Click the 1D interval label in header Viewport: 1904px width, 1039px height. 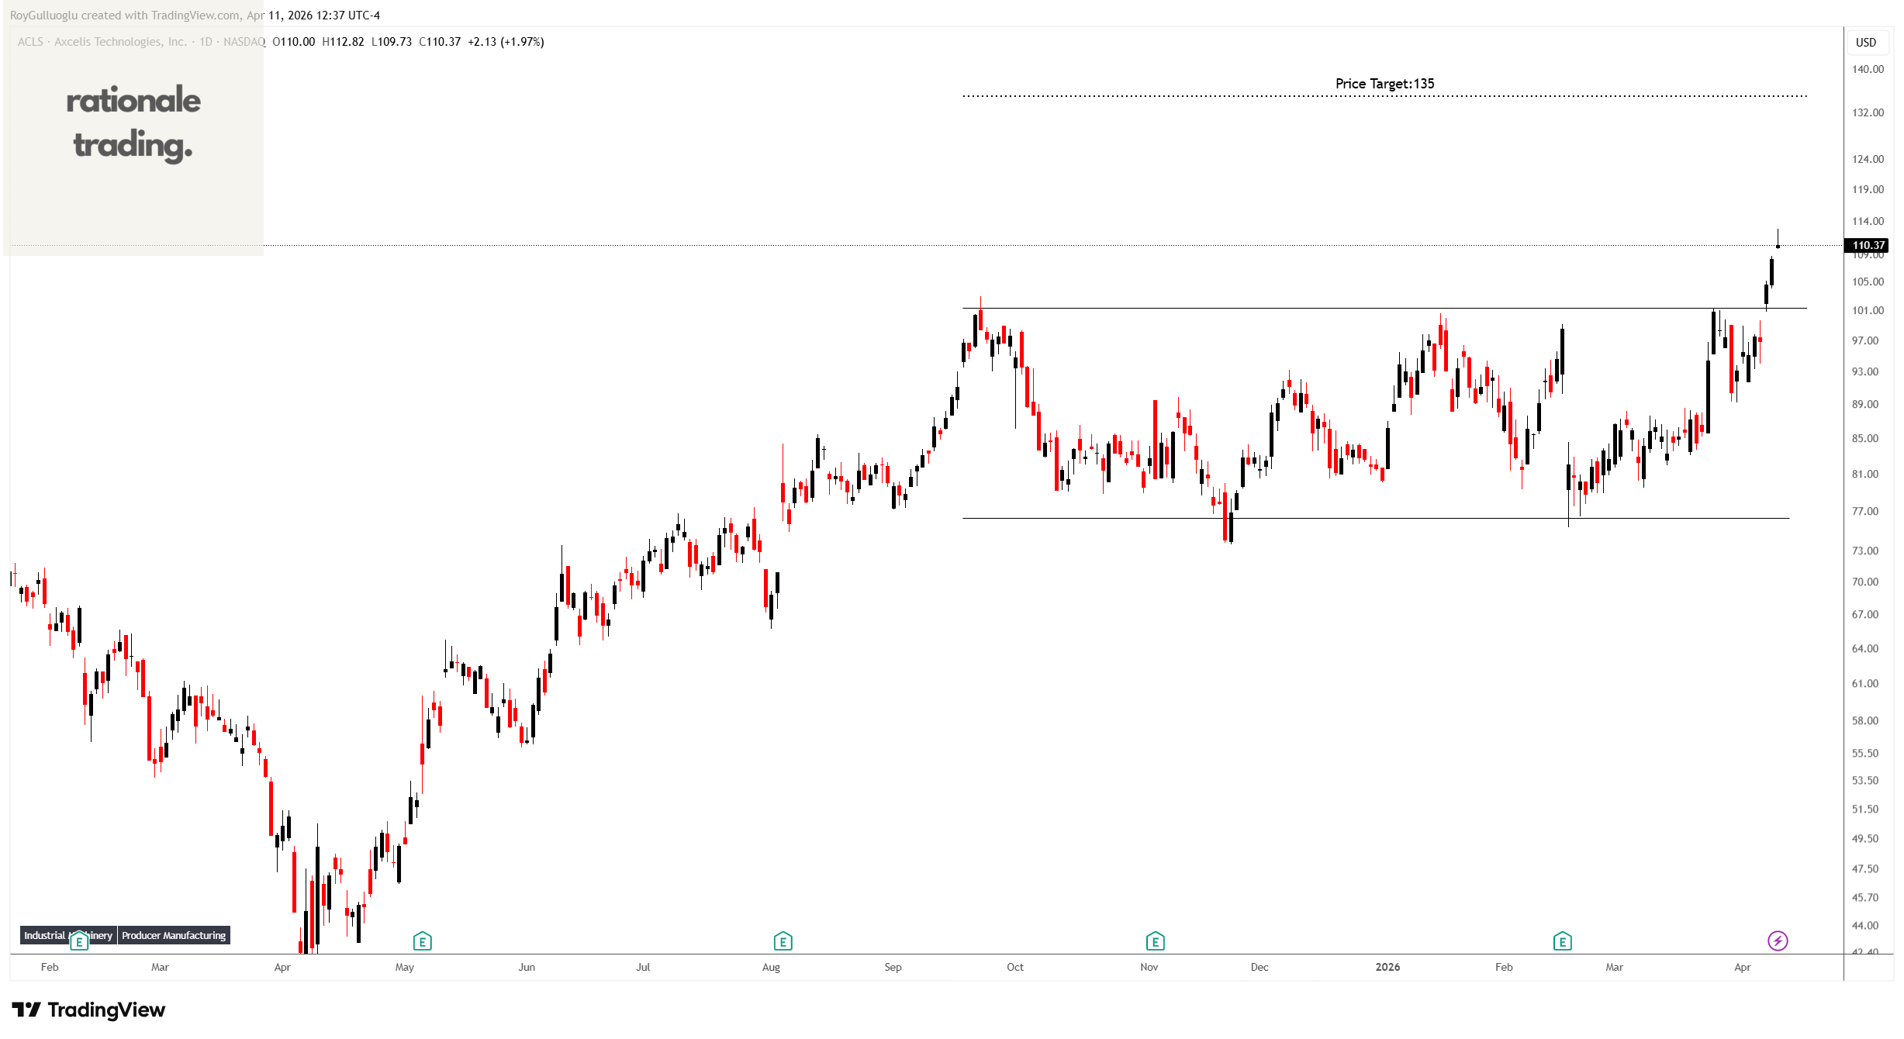point(206,42)
